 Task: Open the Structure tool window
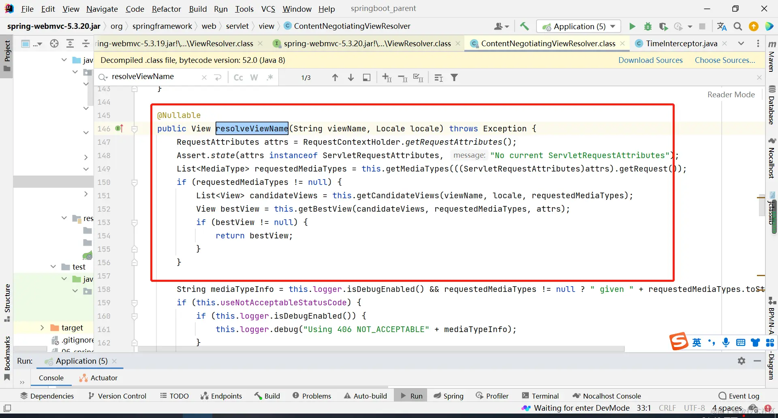[7, 302]
